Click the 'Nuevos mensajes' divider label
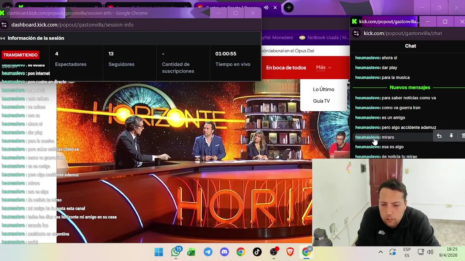The image size is (465, 261). coord(410,87)
